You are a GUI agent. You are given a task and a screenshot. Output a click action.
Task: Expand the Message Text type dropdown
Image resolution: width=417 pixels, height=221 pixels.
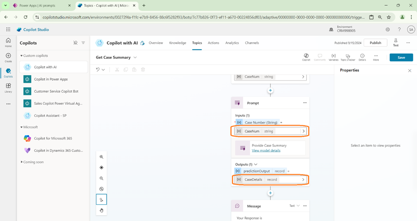tap(295, 205)
